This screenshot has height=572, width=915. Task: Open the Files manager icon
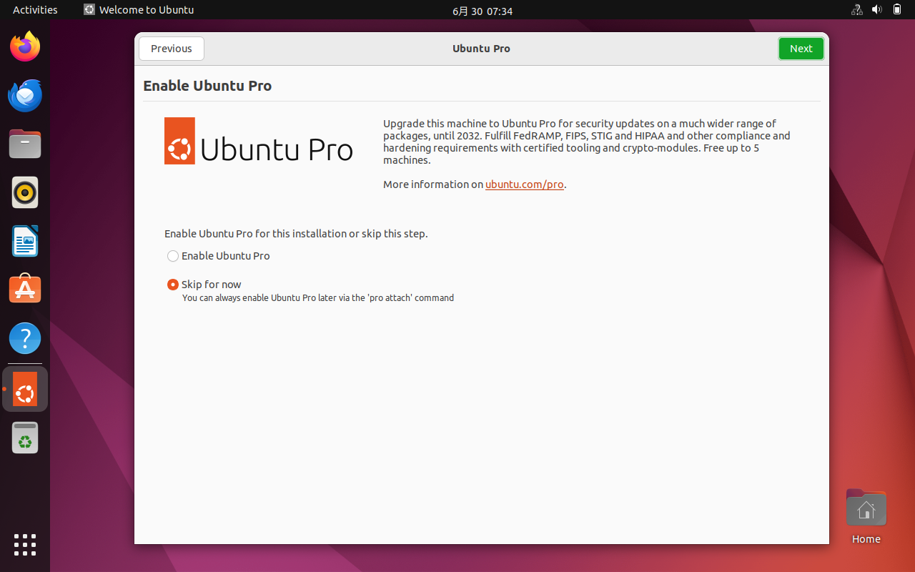pos(25,144)
